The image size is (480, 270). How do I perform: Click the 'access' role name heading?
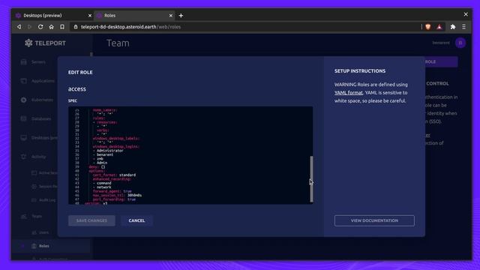point(76,88)
